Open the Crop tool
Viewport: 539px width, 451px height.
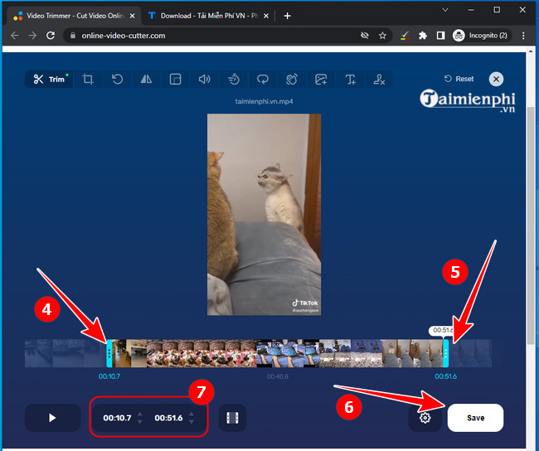(88, 80)
